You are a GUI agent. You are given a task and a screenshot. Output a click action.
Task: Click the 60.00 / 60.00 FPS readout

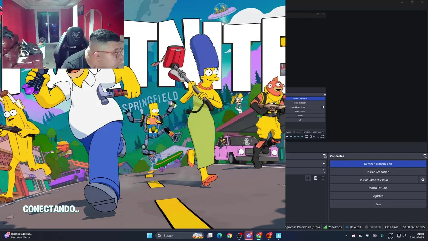(414, 227)
